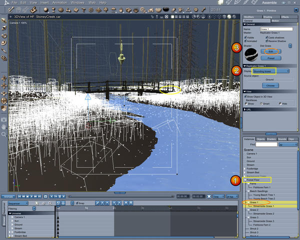Insert a bone with the bone icon

click(x=203, y=9)
